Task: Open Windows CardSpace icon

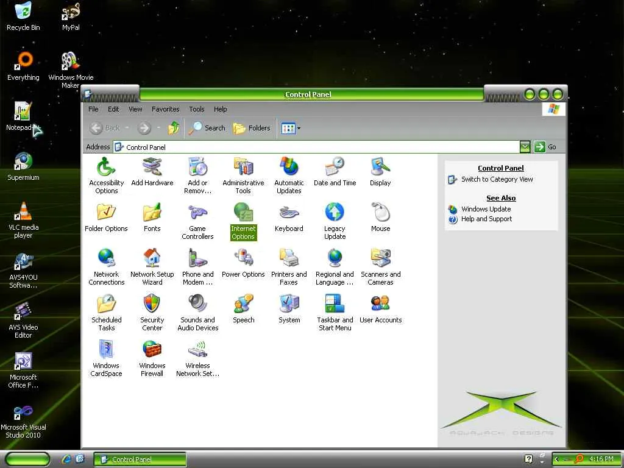Action: pyautogui.click(x=106, y=358)
